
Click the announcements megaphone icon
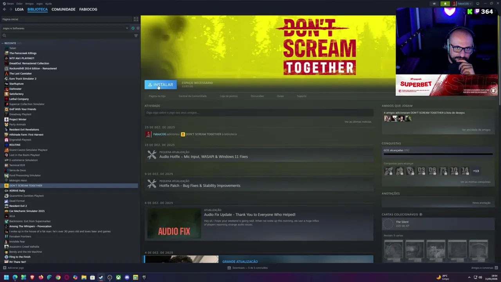tap(434, 4)
